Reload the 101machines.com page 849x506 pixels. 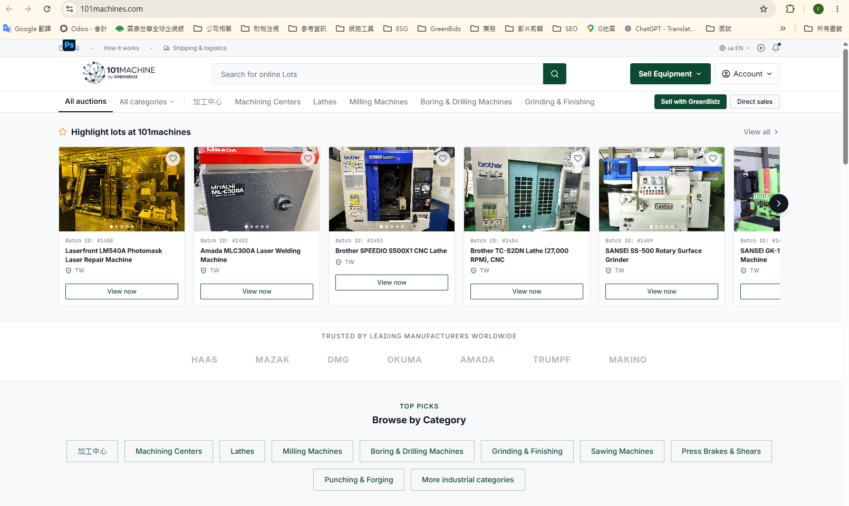tap(47, 9)
